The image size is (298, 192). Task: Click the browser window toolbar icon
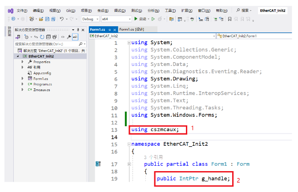point(180,19)
